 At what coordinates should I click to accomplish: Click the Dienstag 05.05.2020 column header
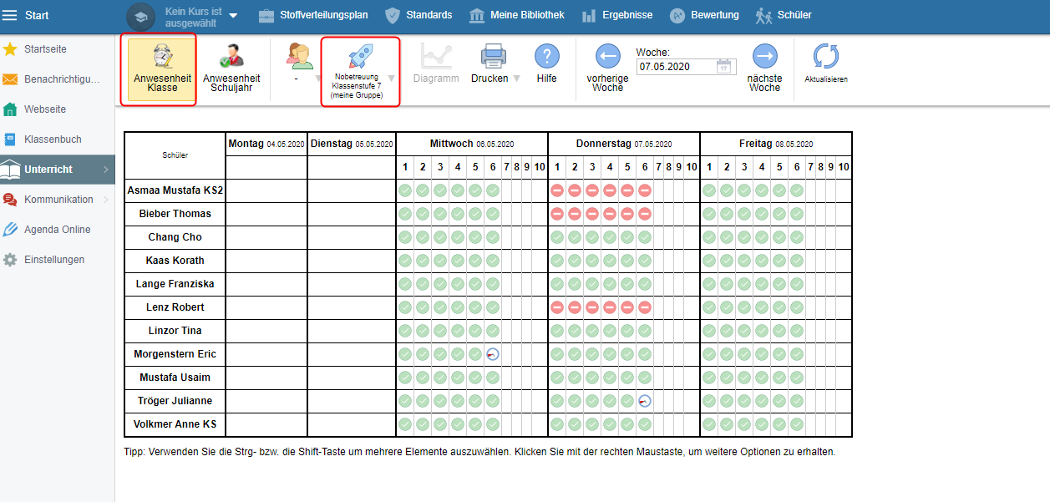[x=352, y=144]
